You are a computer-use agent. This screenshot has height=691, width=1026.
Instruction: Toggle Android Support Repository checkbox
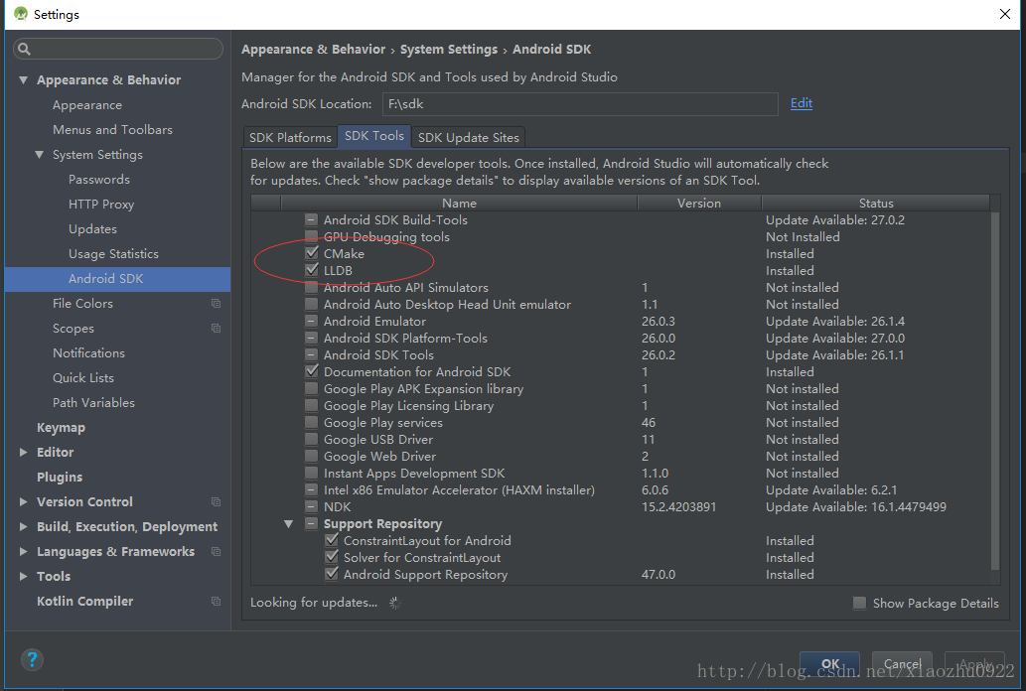click(x=332, y=574)
